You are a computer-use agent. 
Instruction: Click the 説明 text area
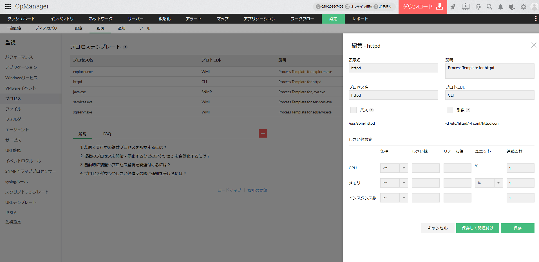pyautogui.click(x=490, y=71)
